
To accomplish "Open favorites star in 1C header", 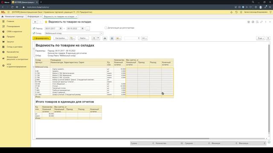I will pos(241,12).
